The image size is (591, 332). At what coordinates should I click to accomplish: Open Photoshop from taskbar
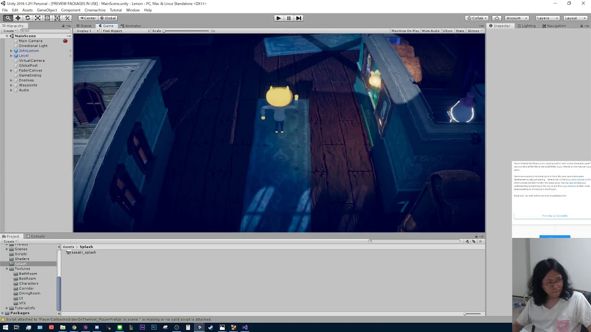(x=154, y=327)
